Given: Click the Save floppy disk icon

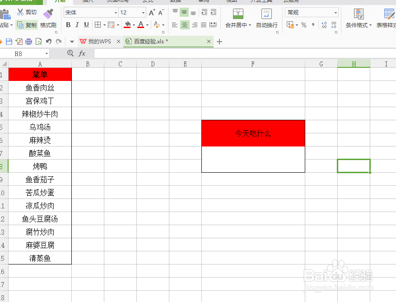Looking at the screenshot, I should [x=9, y=42].
